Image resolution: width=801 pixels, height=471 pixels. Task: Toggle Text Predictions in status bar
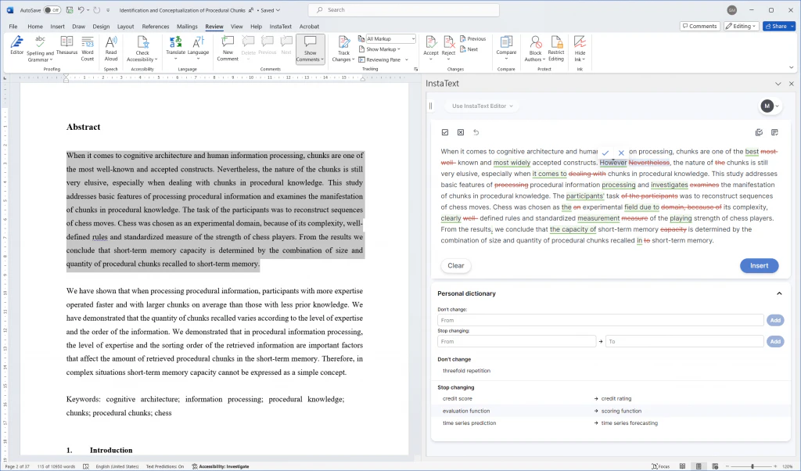[x=165, y=466]
